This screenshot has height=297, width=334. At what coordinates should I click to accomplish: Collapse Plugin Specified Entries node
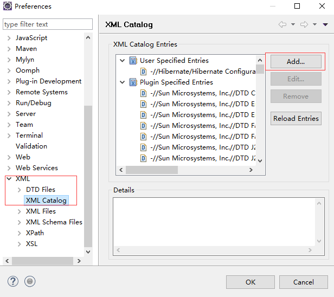[123, 82]
